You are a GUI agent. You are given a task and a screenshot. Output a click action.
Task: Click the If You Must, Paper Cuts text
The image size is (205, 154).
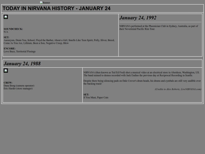click(x=96, y=97)
